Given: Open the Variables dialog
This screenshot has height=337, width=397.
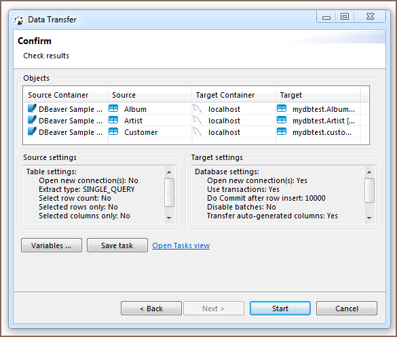Looking at the screenshot, I should coord(52,245).
